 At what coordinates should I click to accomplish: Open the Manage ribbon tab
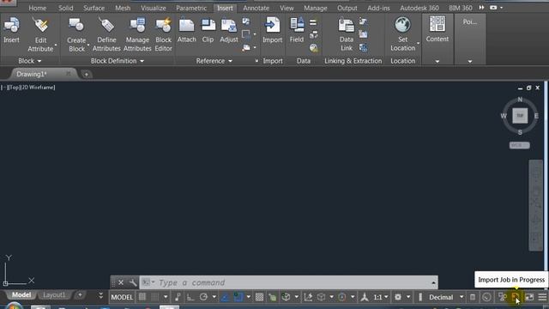[316, 8]
